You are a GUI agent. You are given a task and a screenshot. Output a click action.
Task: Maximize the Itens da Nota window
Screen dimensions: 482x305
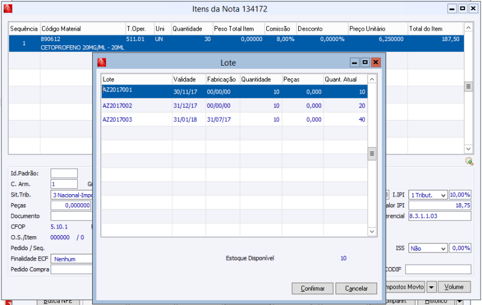click(462, 8)
